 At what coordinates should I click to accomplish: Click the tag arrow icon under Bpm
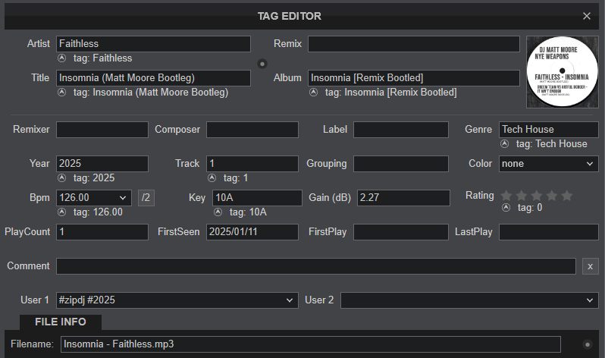click(x=61, y=212)
